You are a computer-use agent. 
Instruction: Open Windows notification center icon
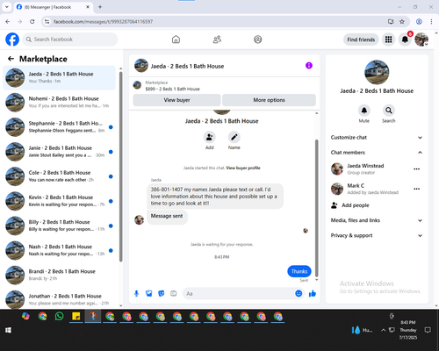[x=428, y=330]
